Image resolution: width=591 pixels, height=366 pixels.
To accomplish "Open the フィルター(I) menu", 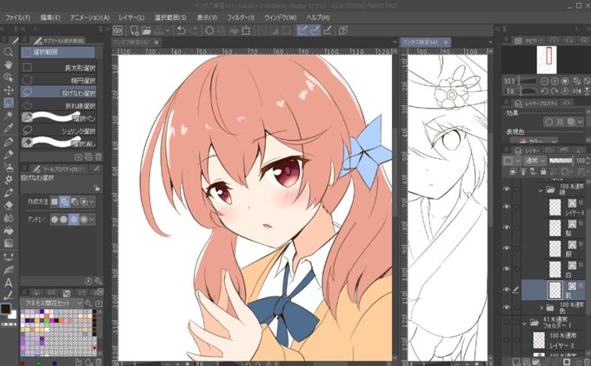I will coord(241,17).
